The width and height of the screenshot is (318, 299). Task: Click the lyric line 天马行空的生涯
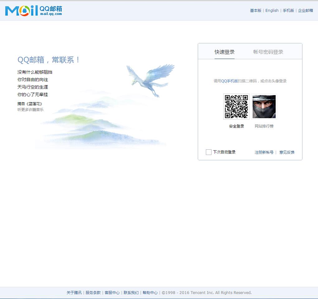pos(33,87)
